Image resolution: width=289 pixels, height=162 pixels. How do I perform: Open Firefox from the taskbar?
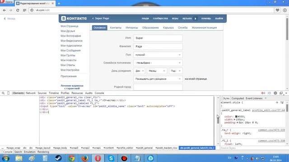point(85,158)
